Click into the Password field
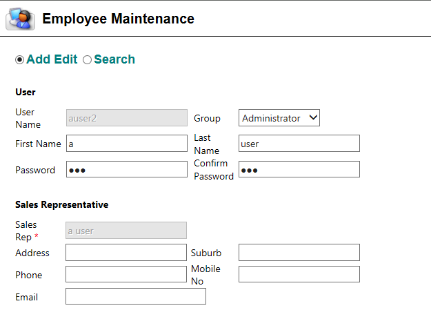Image resolution: width=431 pixels, height=328 pixels. (127, 169)
